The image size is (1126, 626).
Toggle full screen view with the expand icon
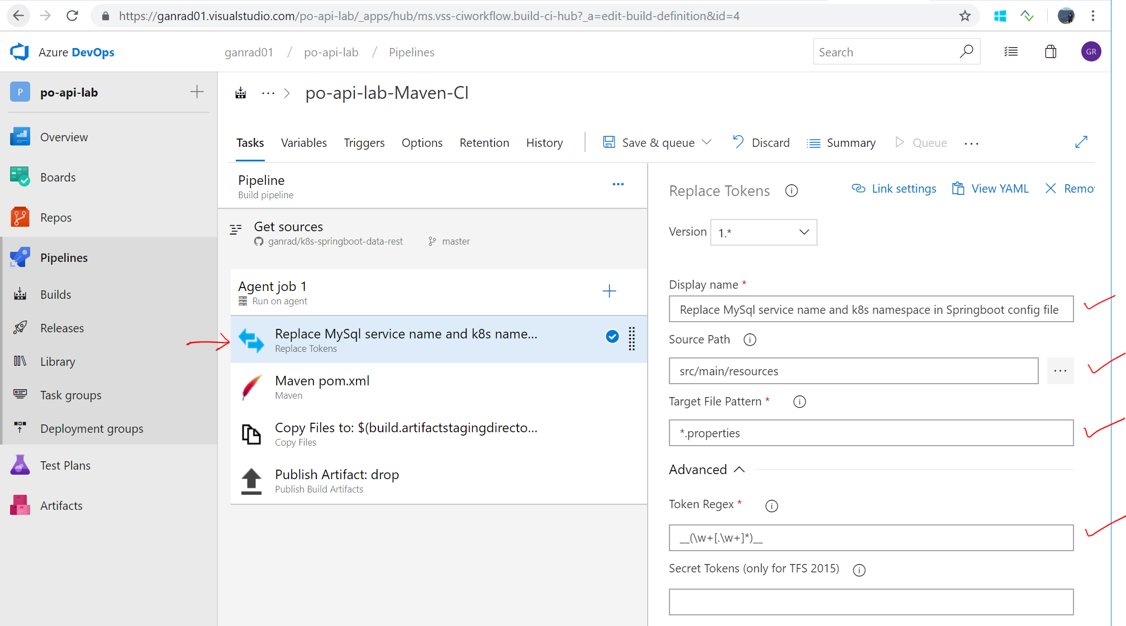[x=1081, y=142]
